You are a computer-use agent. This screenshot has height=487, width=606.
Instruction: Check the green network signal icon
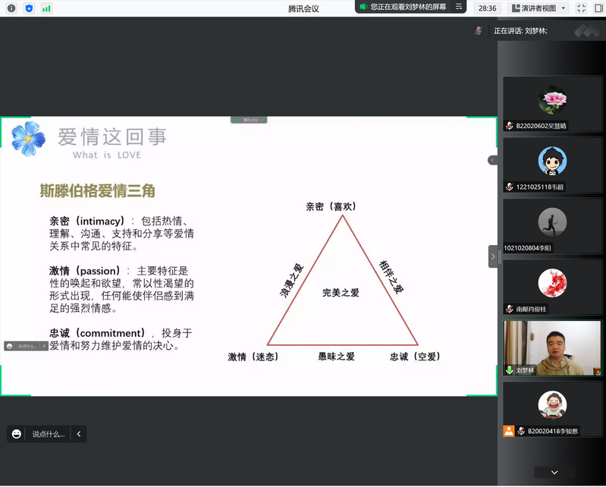tap(46, 8)
